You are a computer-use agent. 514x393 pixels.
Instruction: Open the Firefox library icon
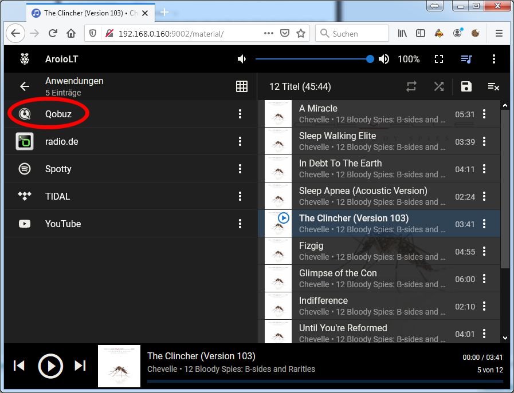tap(402, 33)
